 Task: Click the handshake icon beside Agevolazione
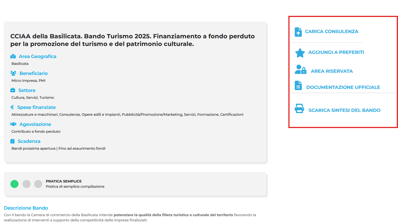(13, 124)
